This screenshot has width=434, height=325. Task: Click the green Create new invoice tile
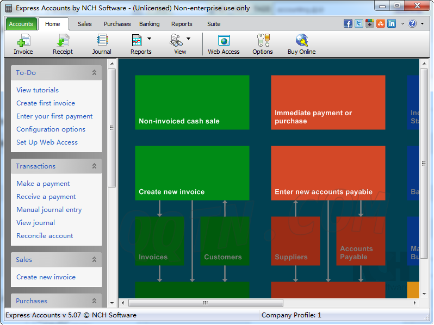point(192,173)
